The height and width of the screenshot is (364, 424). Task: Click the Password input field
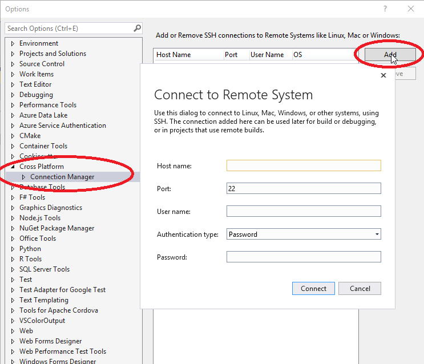pos(304,257)
